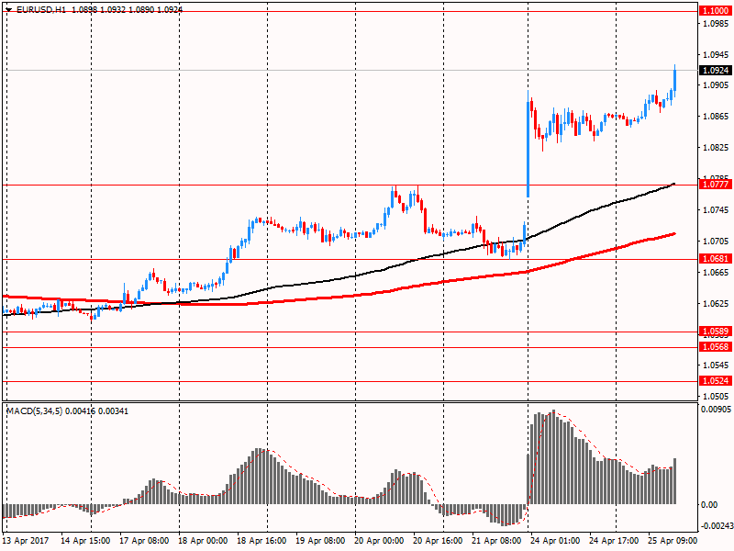Click the 13 Apr 2017 date label
The width and height of the screenshot is (734, 551).
point(26,541)
